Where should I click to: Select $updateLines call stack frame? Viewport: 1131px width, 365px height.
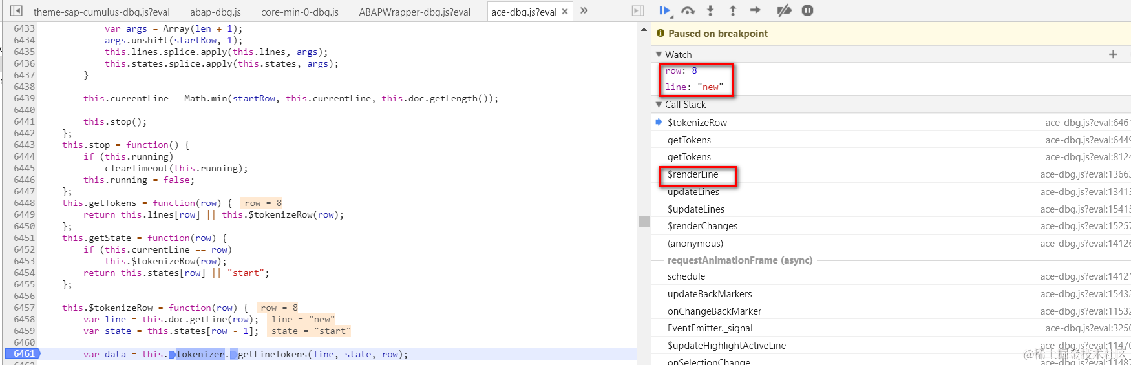pyautogui.click(x=696, y=209)
